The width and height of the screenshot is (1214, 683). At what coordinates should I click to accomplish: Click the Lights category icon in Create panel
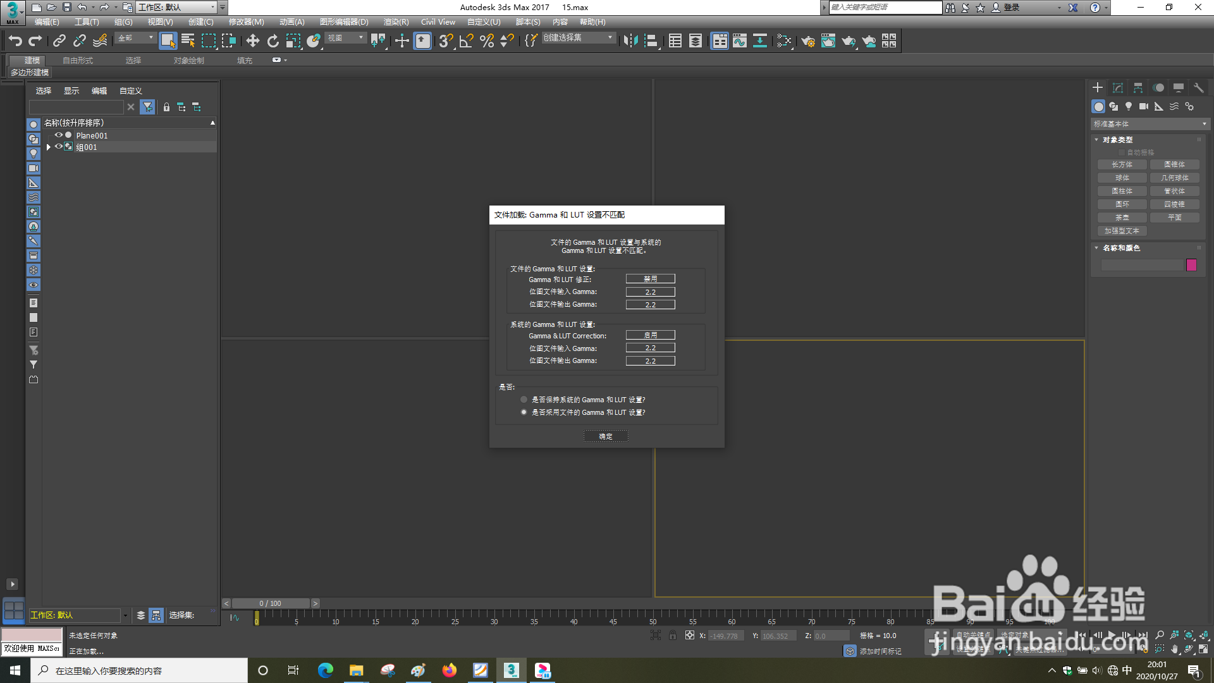[x=1129, y=106]
